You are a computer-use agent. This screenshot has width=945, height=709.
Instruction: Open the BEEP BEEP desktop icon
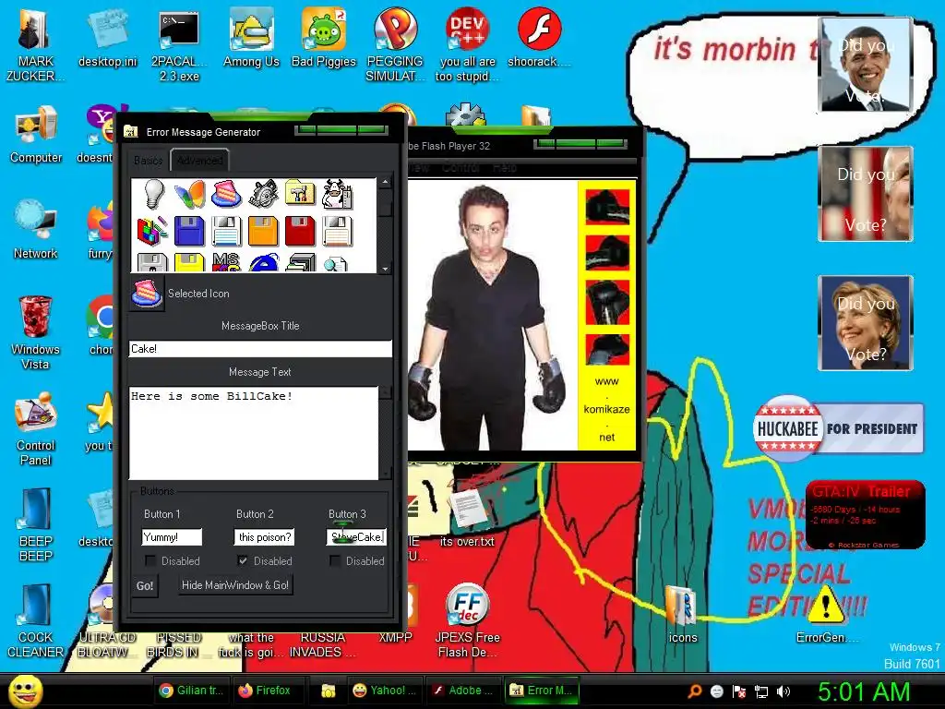[35, 525]
